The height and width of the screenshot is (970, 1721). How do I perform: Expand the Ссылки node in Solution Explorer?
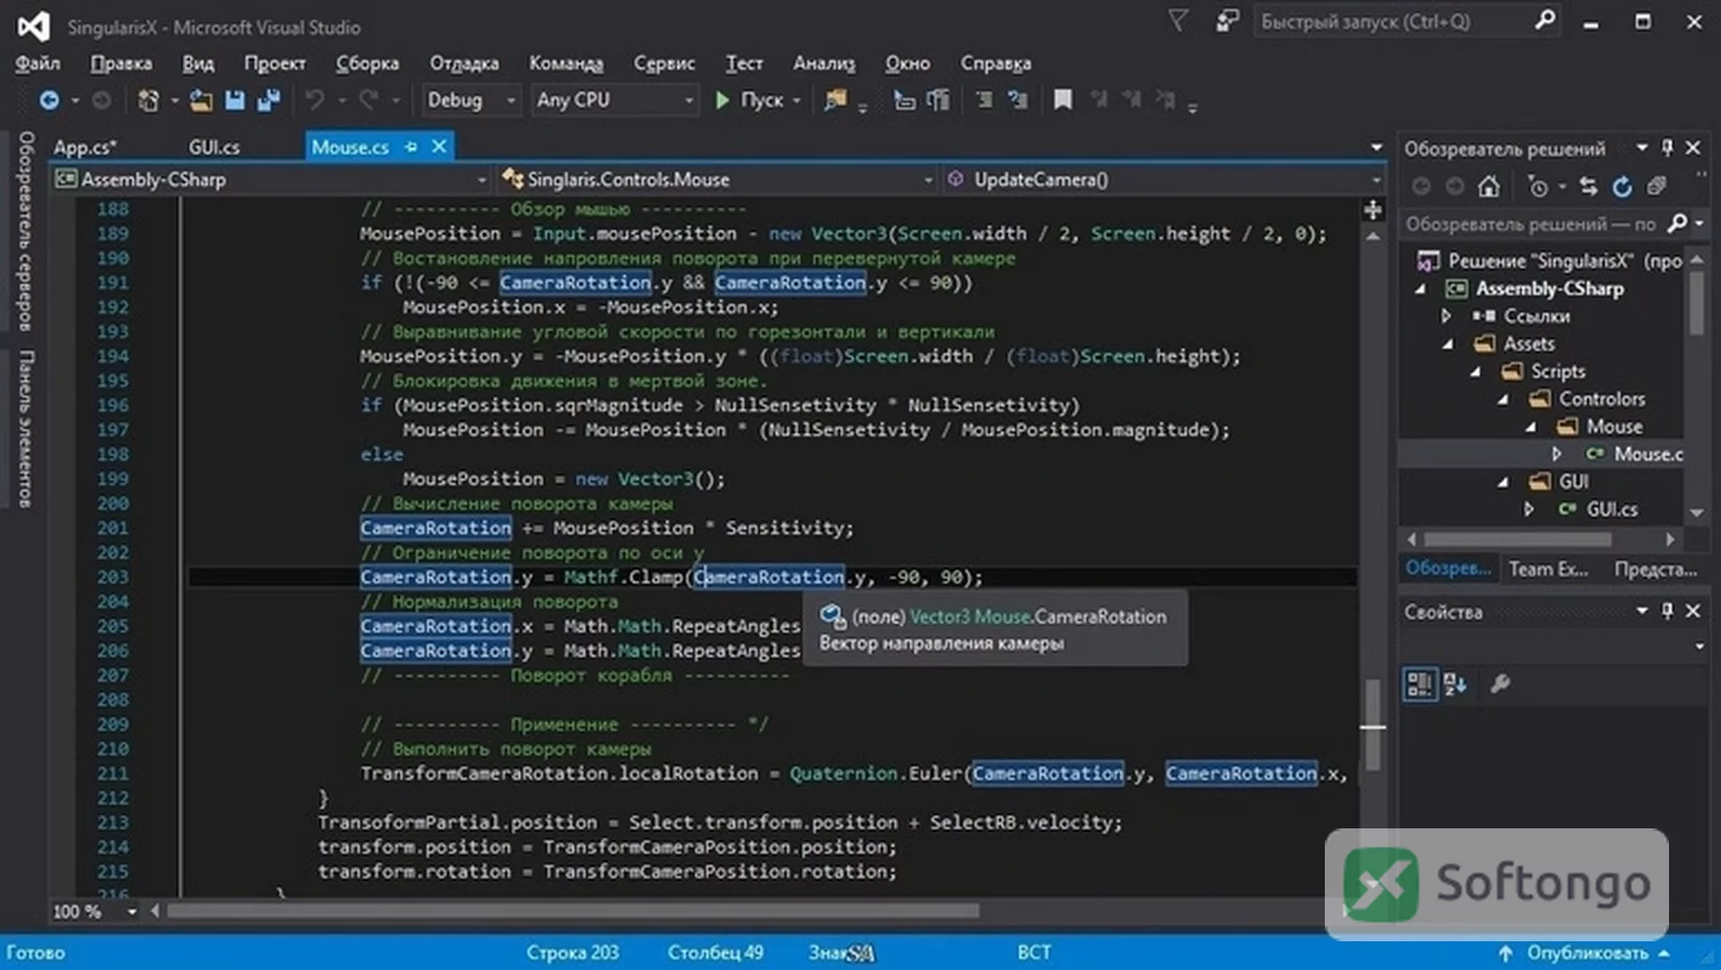(x=1446, y=316)
